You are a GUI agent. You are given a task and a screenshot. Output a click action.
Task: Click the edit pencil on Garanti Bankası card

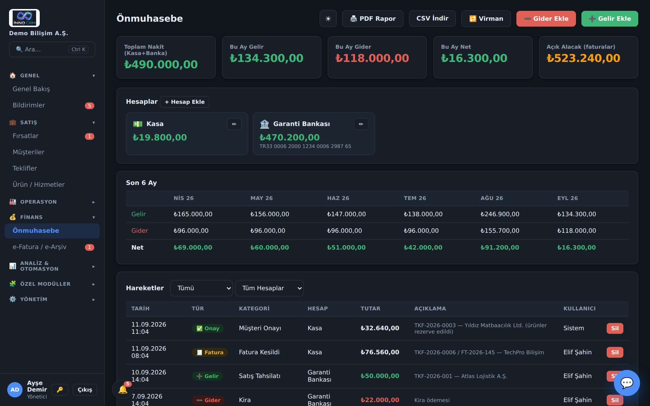pyautogui.click(x=361, y=124)
